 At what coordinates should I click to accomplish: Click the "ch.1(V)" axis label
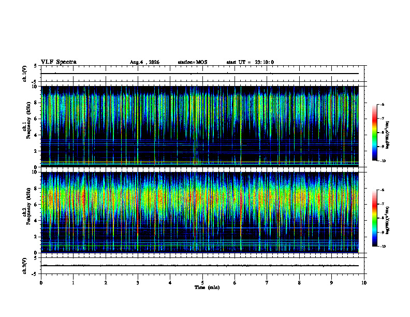(24, 74)
